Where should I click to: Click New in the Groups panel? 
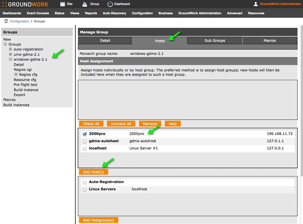tap(7, 39)
